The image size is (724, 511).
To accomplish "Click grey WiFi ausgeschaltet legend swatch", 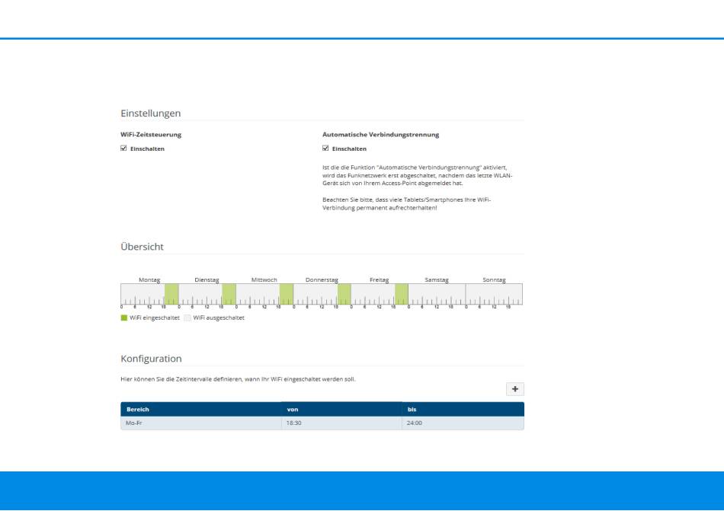I will [x=187, y=318].
